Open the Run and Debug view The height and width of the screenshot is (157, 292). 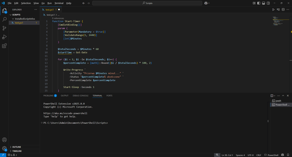pos(4,37)
